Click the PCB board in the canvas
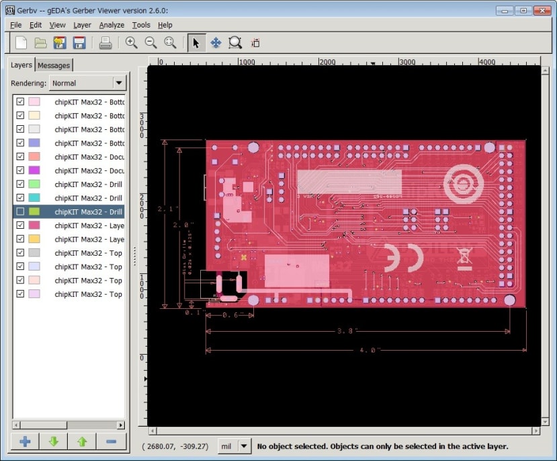This screenshot has height=461, width=557. coord(366,223)
